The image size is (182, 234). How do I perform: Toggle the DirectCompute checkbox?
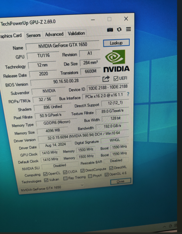tap(82, 171)
